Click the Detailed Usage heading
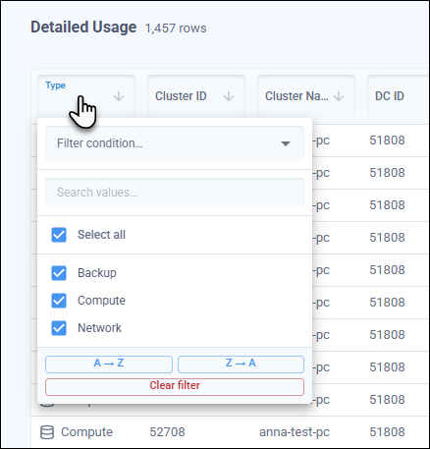 (83, 27)
